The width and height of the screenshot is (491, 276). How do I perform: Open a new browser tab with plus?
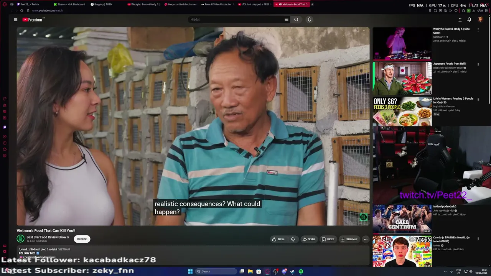(312, 4)
